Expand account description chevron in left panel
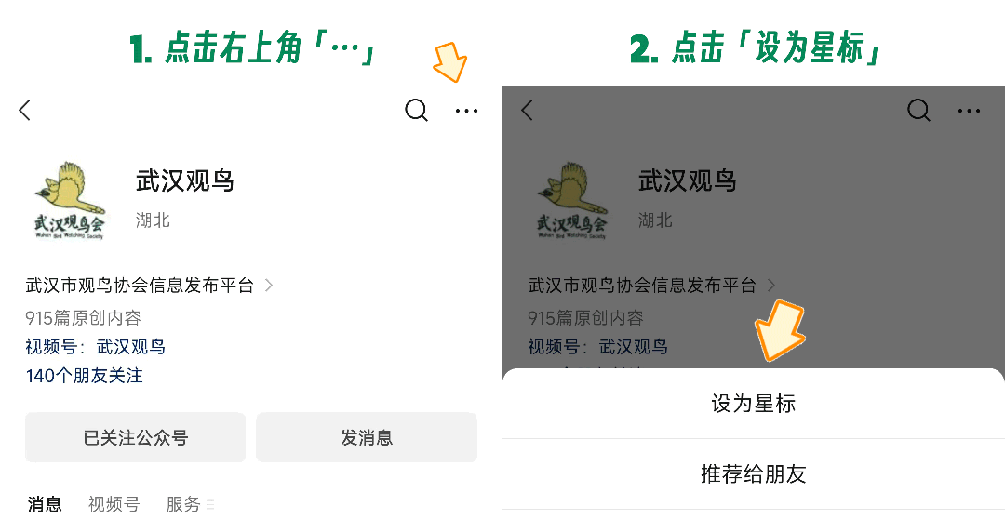Screen dimensions: 1005x519 (269, 286)
